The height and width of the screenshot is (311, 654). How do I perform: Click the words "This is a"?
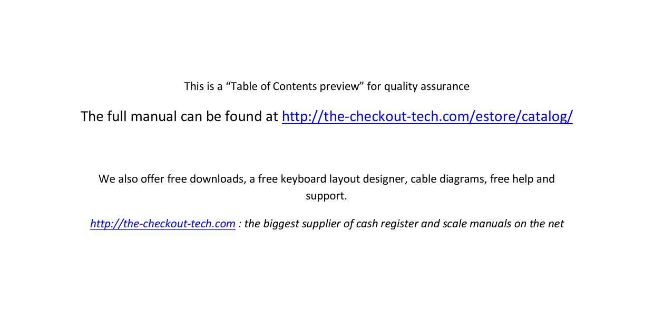pyautogui.click(x=203, y=86)
